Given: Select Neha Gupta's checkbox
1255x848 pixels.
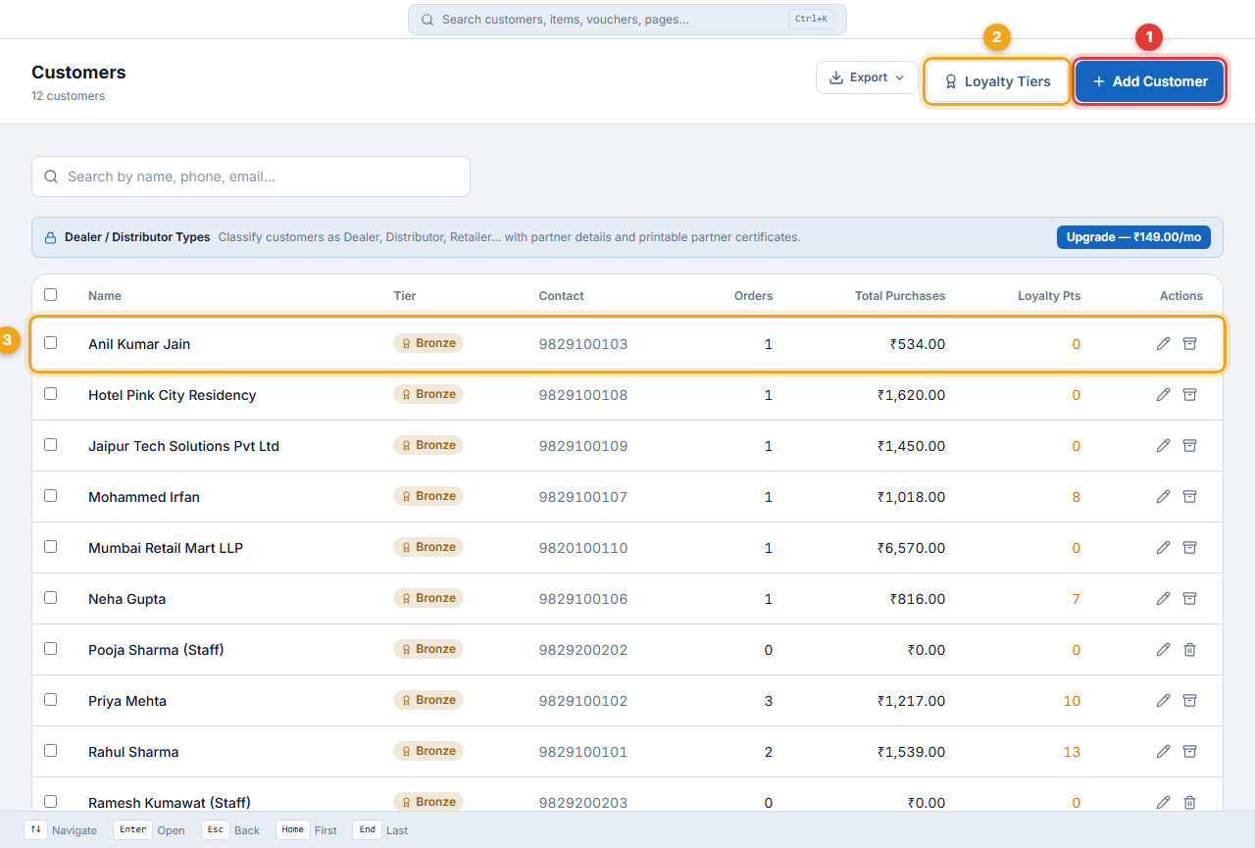Looking at the screenshot, I should coord(51,597).
